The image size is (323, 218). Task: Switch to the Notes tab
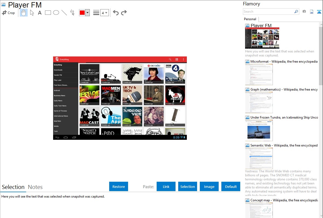click(x=35, y=187)
